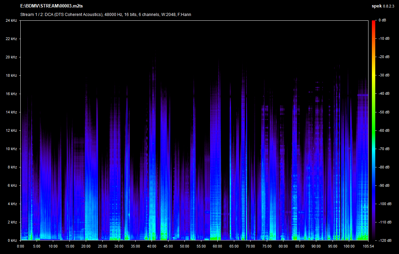
Task: Click the red top of the dB color bar
Action: (374, 22)
